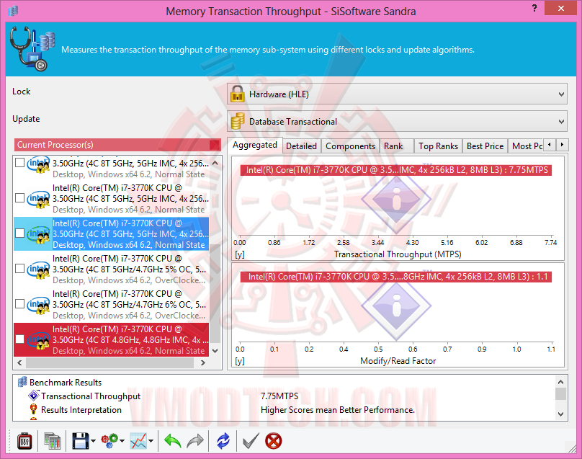582x459 pixels.
Task: Check the 4.8GHz red row checkbox
Action: (x=19, y=339)
